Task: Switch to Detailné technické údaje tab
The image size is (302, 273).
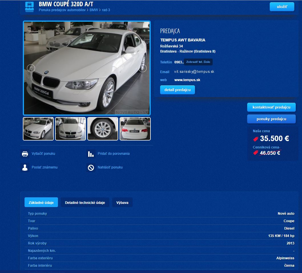Action: point(85,202)
